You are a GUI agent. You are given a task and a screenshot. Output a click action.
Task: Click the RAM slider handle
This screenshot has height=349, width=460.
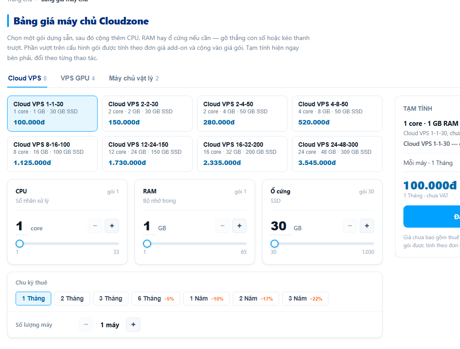[147, 243]
